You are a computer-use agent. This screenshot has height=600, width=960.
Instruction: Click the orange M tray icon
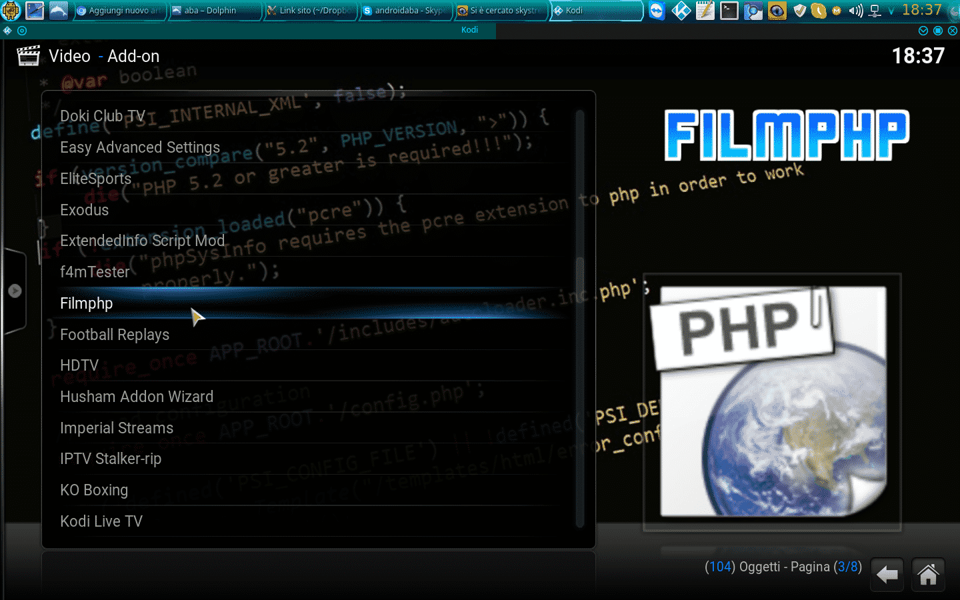837,11
